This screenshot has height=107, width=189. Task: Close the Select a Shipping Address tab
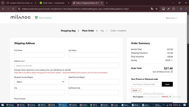[x=102, y=3]
